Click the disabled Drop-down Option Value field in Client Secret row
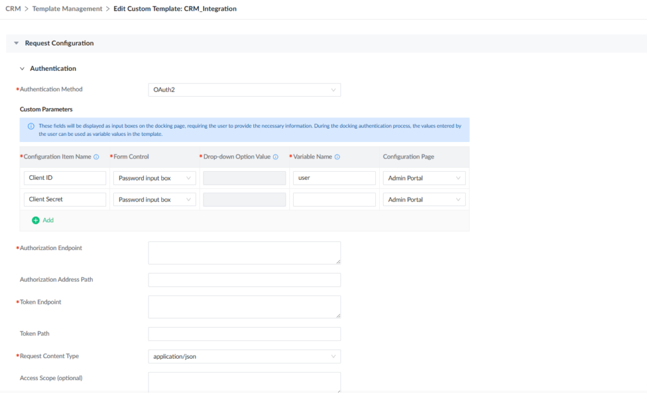This screenshot has width=647, height=394. coord(245,200)
